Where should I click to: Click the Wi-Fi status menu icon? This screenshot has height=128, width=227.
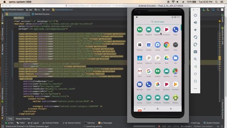(x=173, y=2)
